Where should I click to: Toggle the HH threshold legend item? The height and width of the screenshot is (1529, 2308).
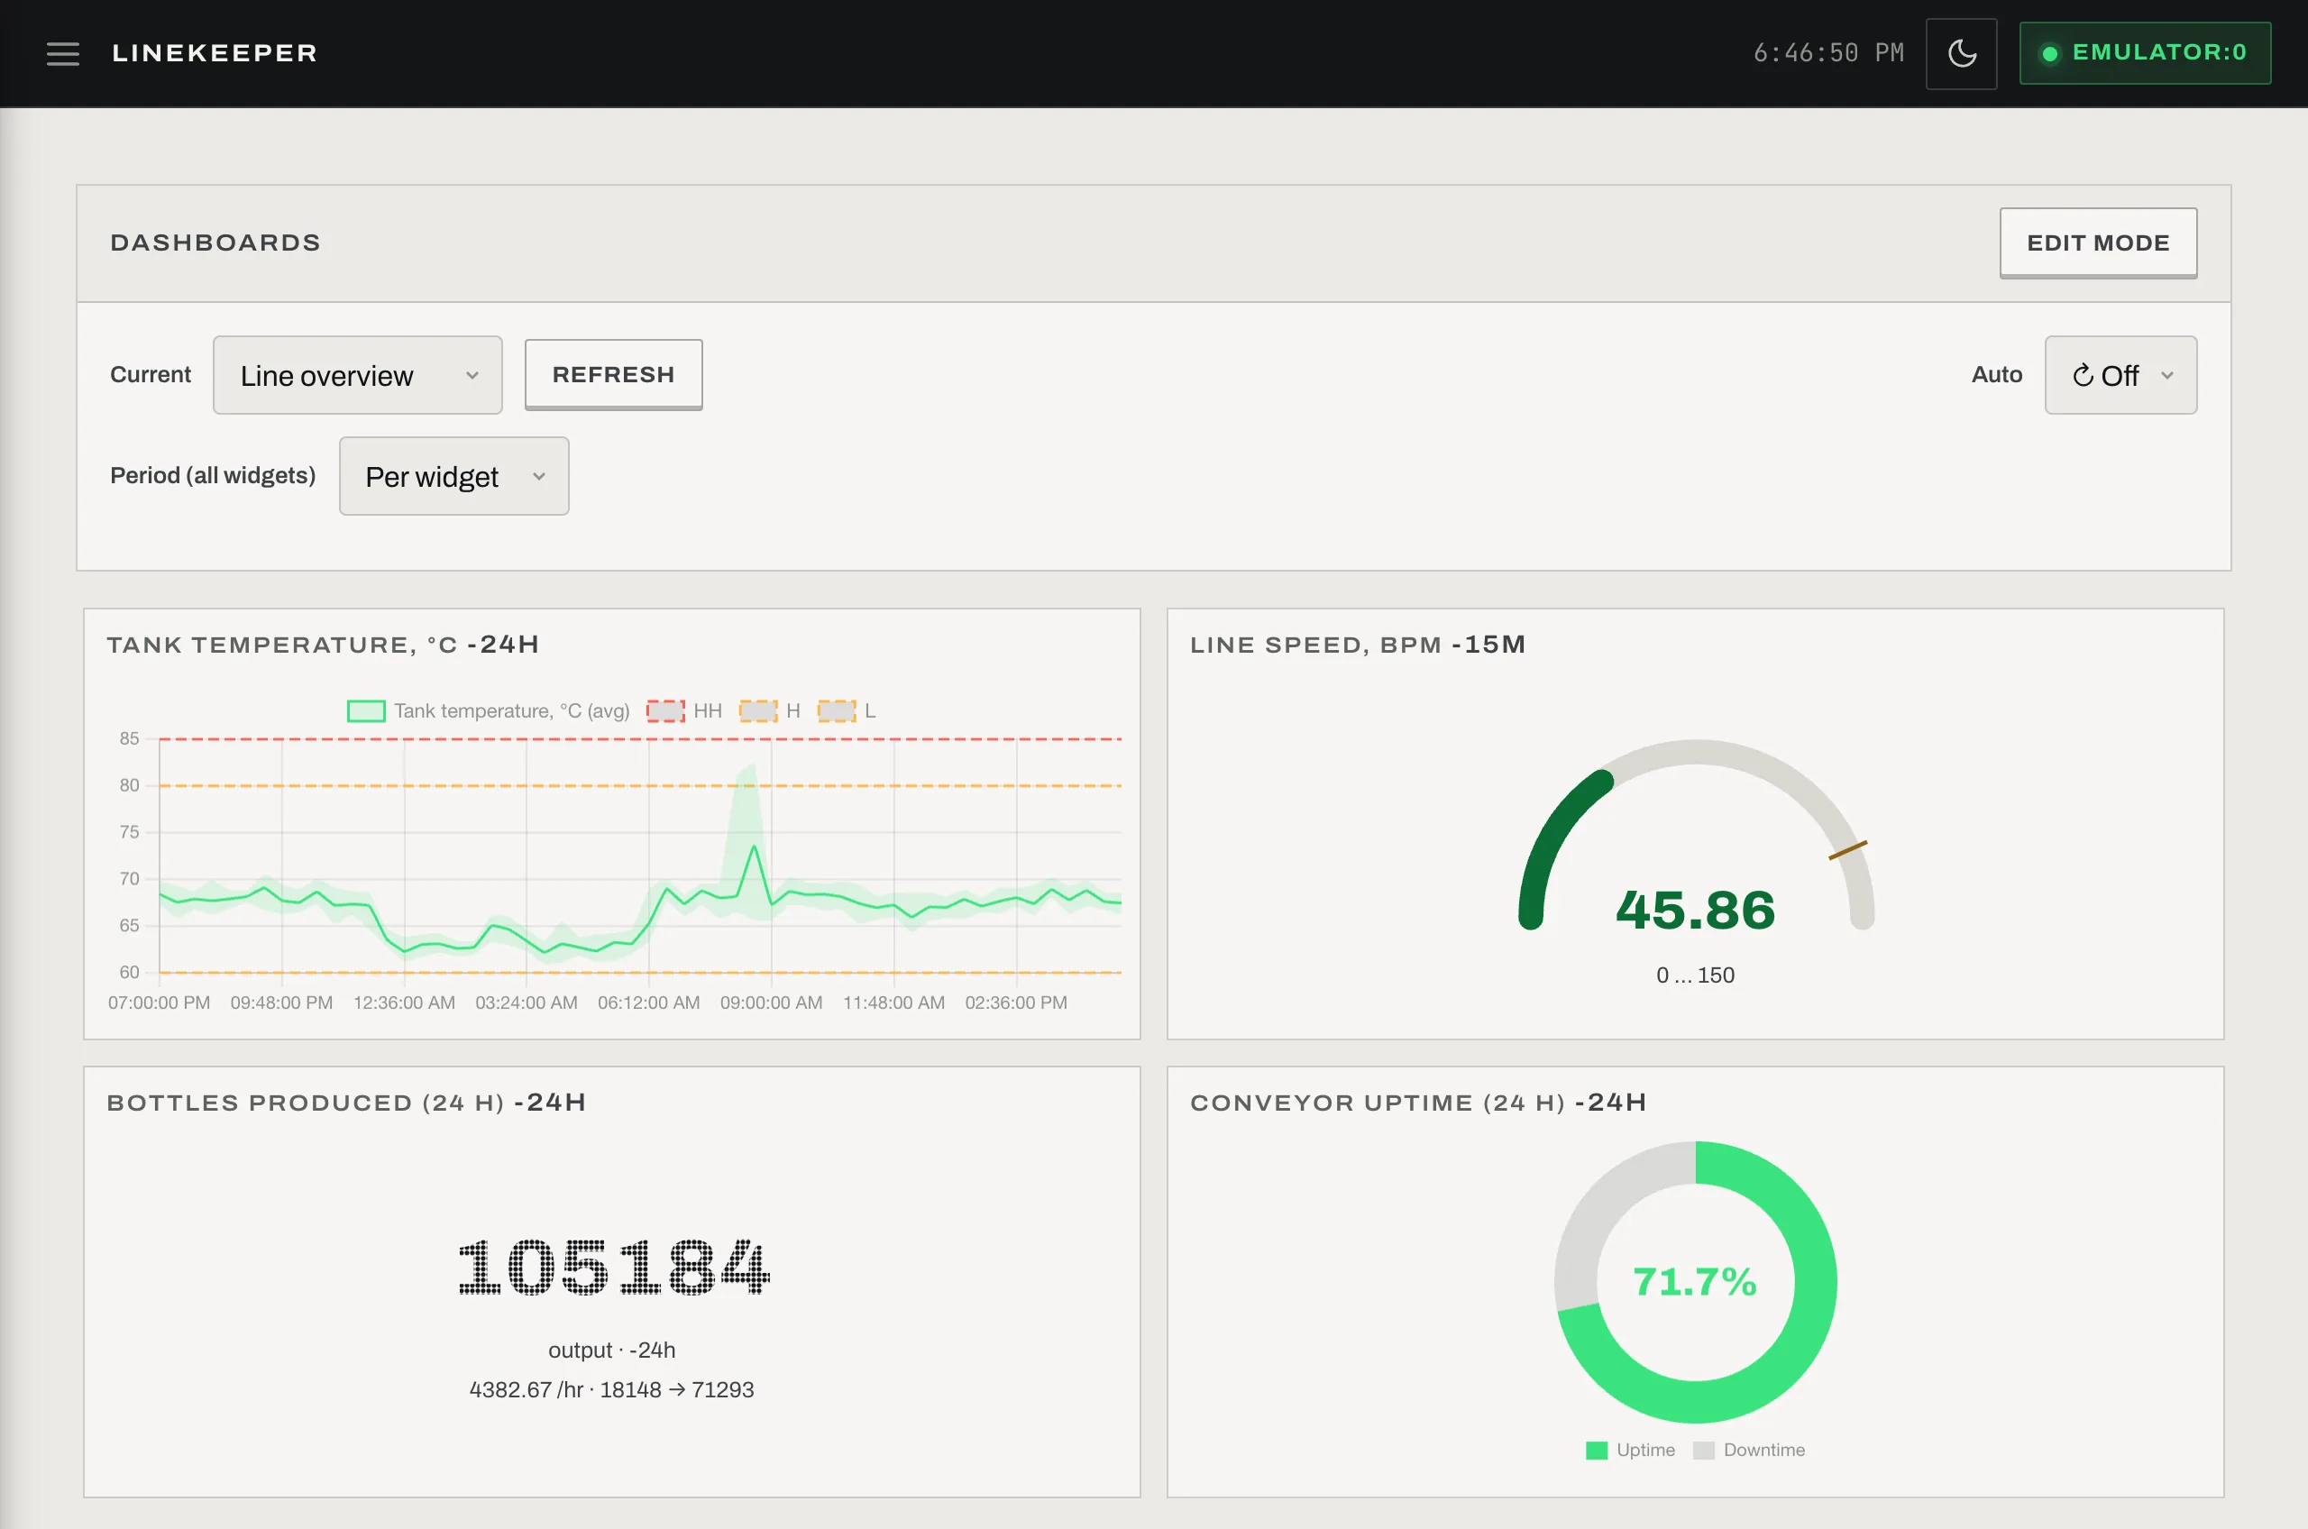click(684, 711)
